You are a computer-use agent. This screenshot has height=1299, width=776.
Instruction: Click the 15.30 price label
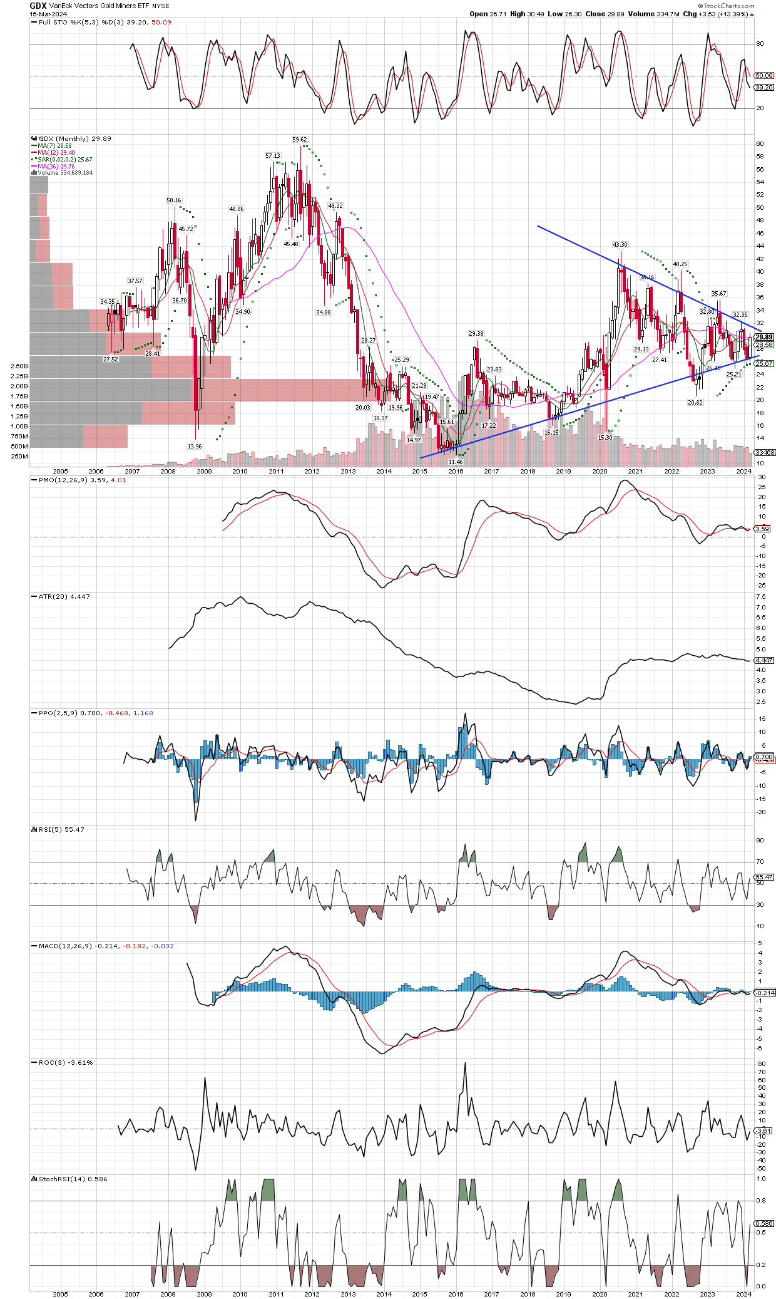605,438
